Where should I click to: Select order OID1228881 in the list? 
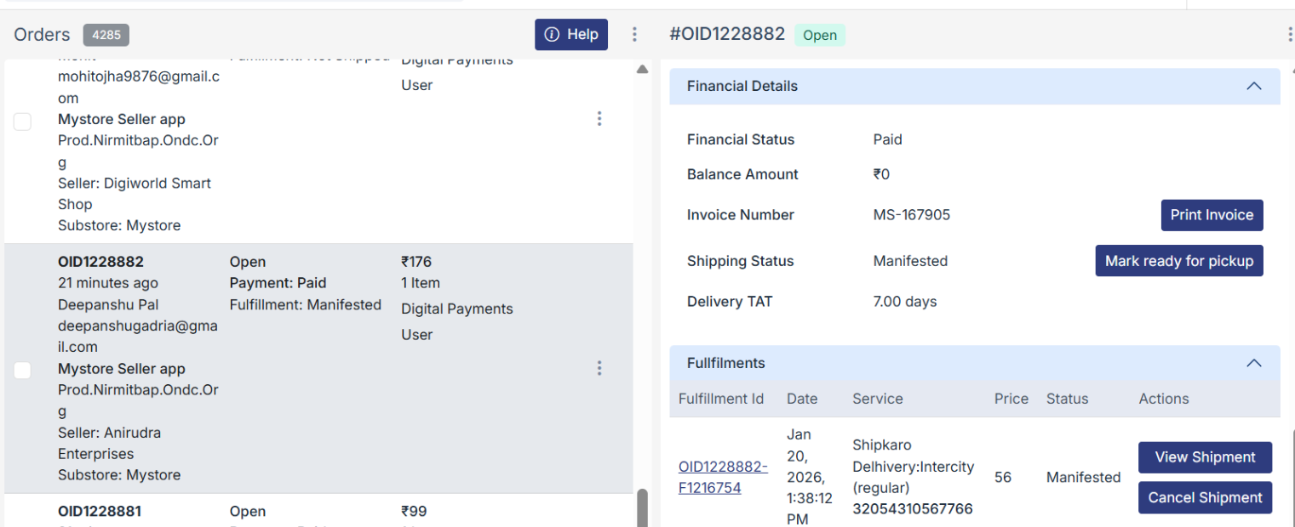[x=100, y=512]
